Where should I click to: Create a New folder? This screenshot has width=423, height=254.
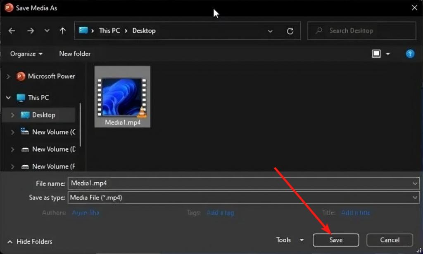[x=75, y=54]
